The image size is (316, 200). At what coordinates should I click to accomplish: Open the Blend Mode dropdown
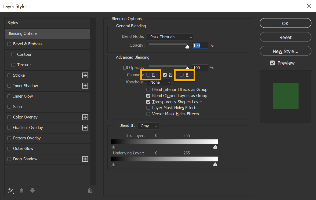pos(170,37)
